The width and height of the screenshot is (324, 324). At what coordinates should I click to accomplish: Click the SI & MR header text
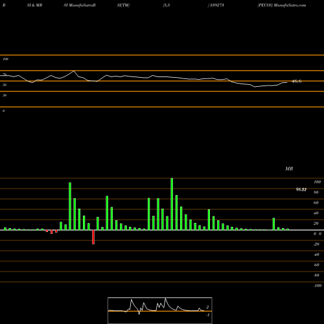coord(34,5)
